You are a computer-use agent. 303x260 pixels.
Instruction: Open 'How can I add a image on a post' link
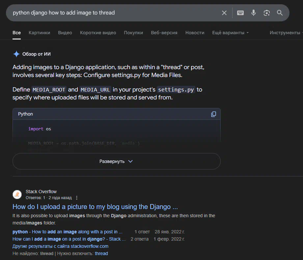point(69,239)
